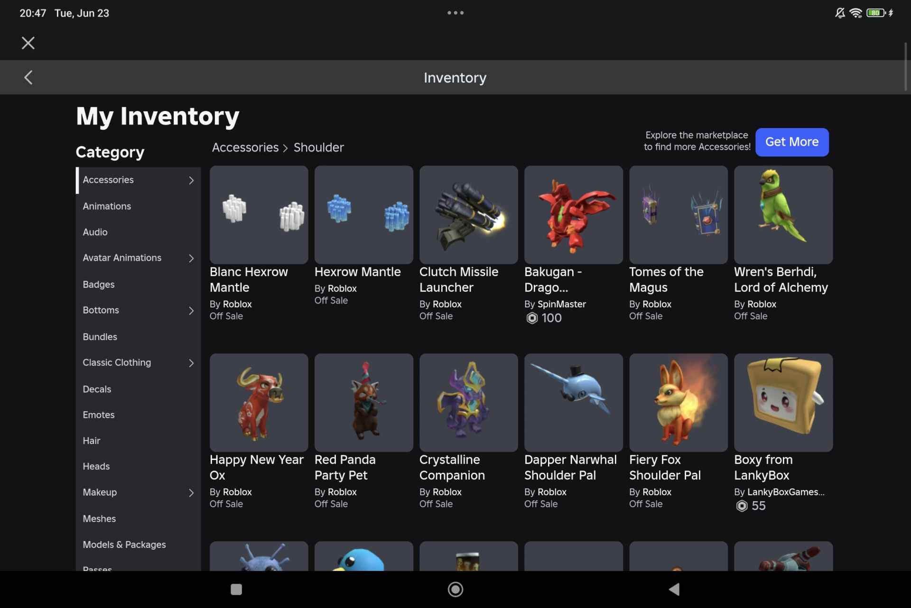Click Roblox creator under Hexrow Mantle
This screenshot has height=608, width=911.
click(x=342, y=288)
